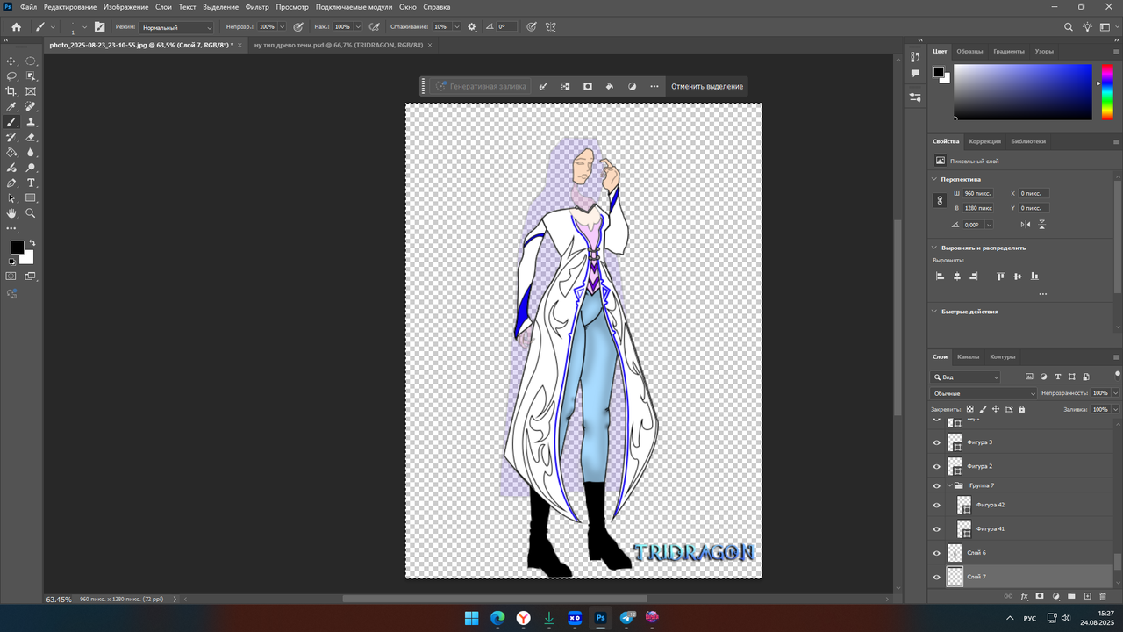Select the Dodge tool

pos(31,168)
